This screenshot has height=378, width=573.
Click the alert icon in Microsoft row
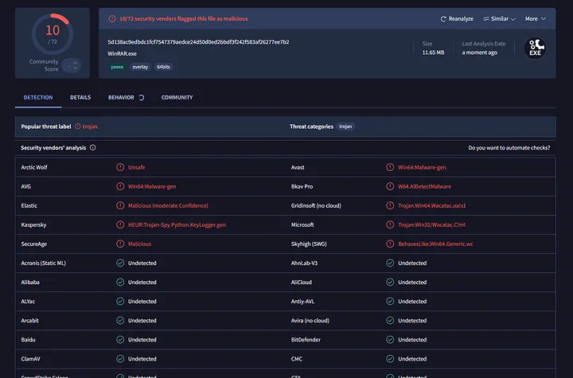390,225
